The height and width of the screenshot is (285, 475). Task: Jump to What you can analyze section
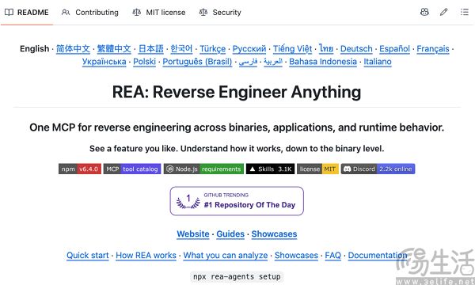tap(226, 256)
